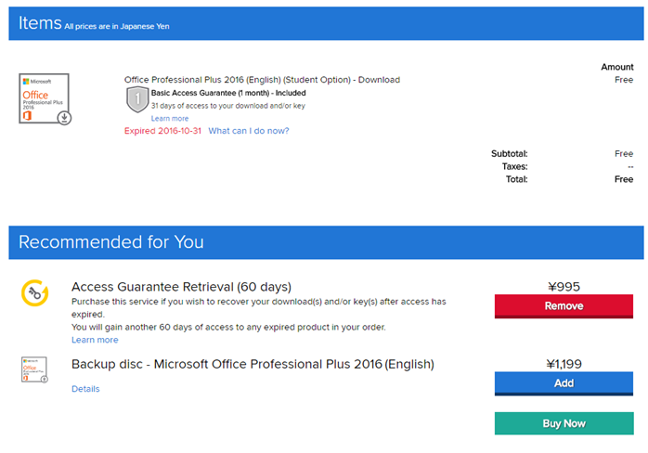This screenshot has width=648, height=453.
Task: Open Details link for Backup disc
Action: pyautogui.click(x=85, y=389)
